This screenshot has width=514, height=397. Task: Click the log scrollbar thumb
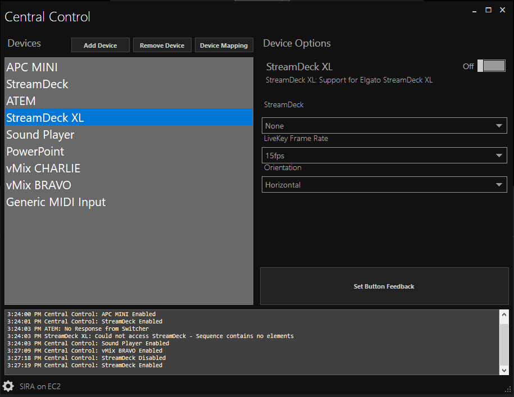tap(504, 344)
